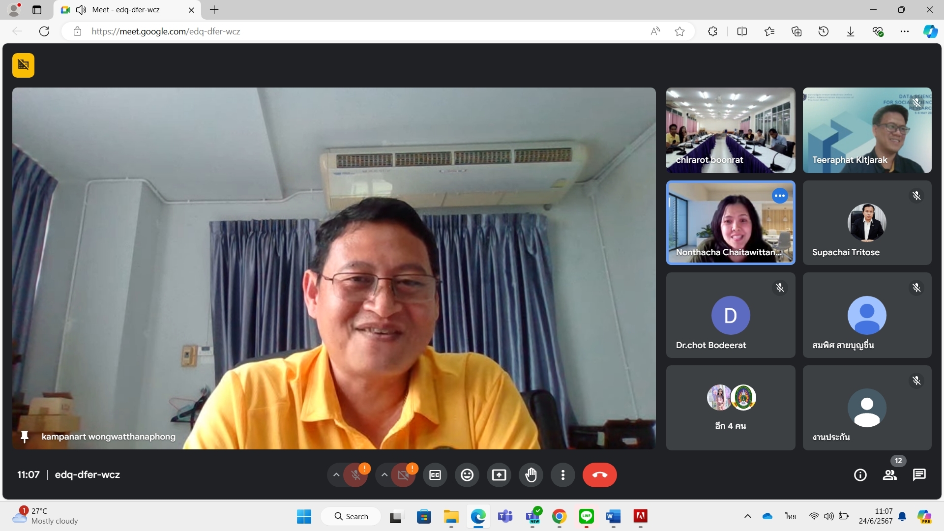Expand audio settings chevron beside microphone
This screenshot has height=531, width=944.
[x=336, y=475]
